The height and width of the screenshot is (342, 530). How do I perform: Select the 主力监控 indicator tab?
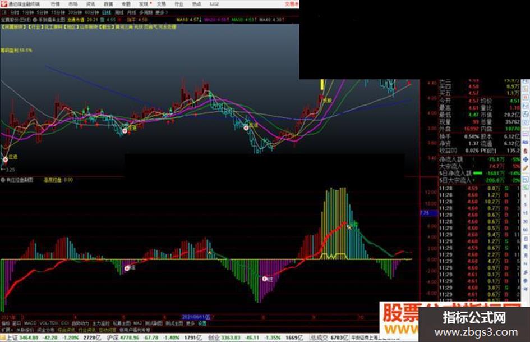point(101,323)
